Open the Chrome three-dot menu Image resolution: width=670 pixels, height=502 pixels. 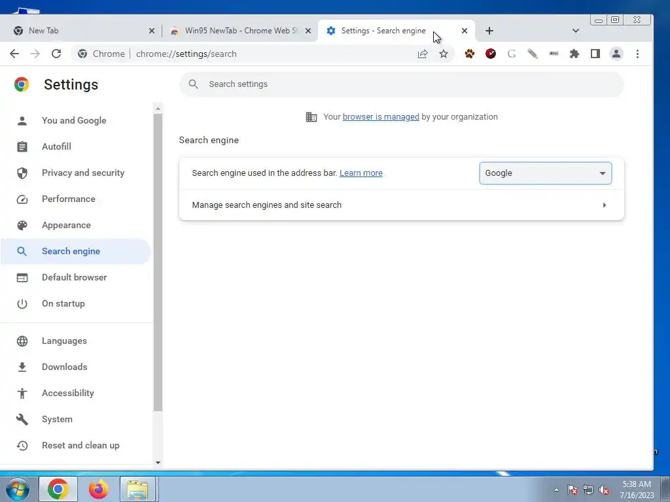tap(637, 54)
